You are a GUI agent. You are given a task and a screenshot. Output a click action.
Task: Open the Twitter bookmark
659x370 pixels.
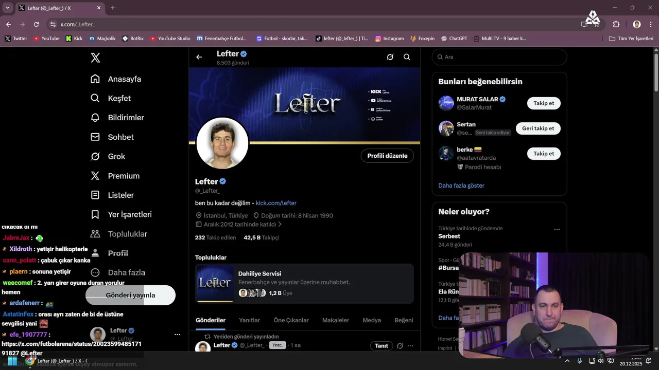point(15,39)
